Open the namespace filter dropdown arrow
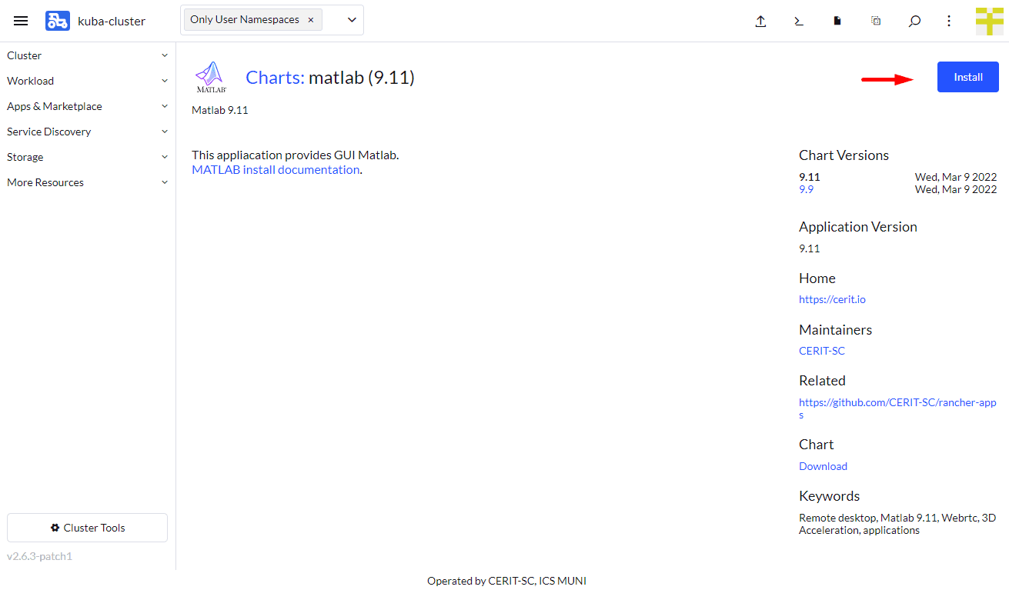This screenshot has width=1009, height=590. click(x=352, y=20)
